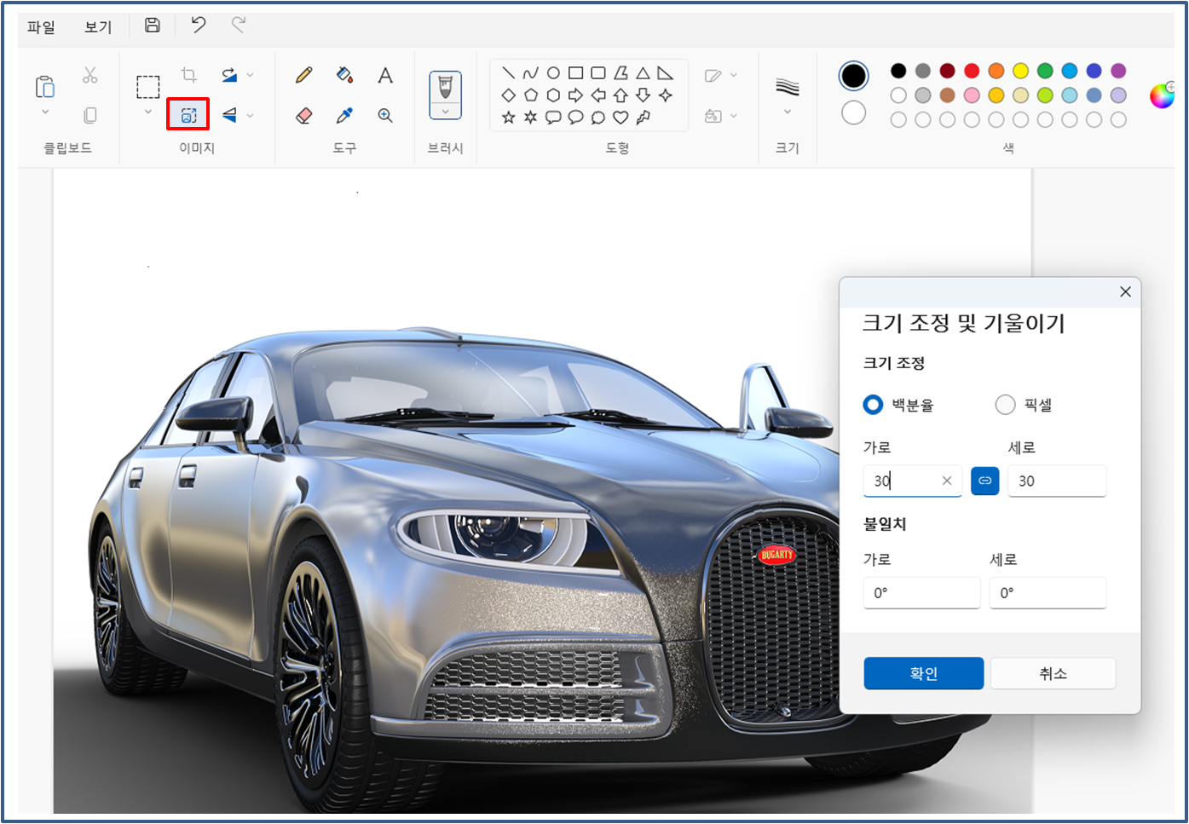The image size is (1189, 824).
Task: Click the paste clipboard icon
Action: [x=45, y=87]
